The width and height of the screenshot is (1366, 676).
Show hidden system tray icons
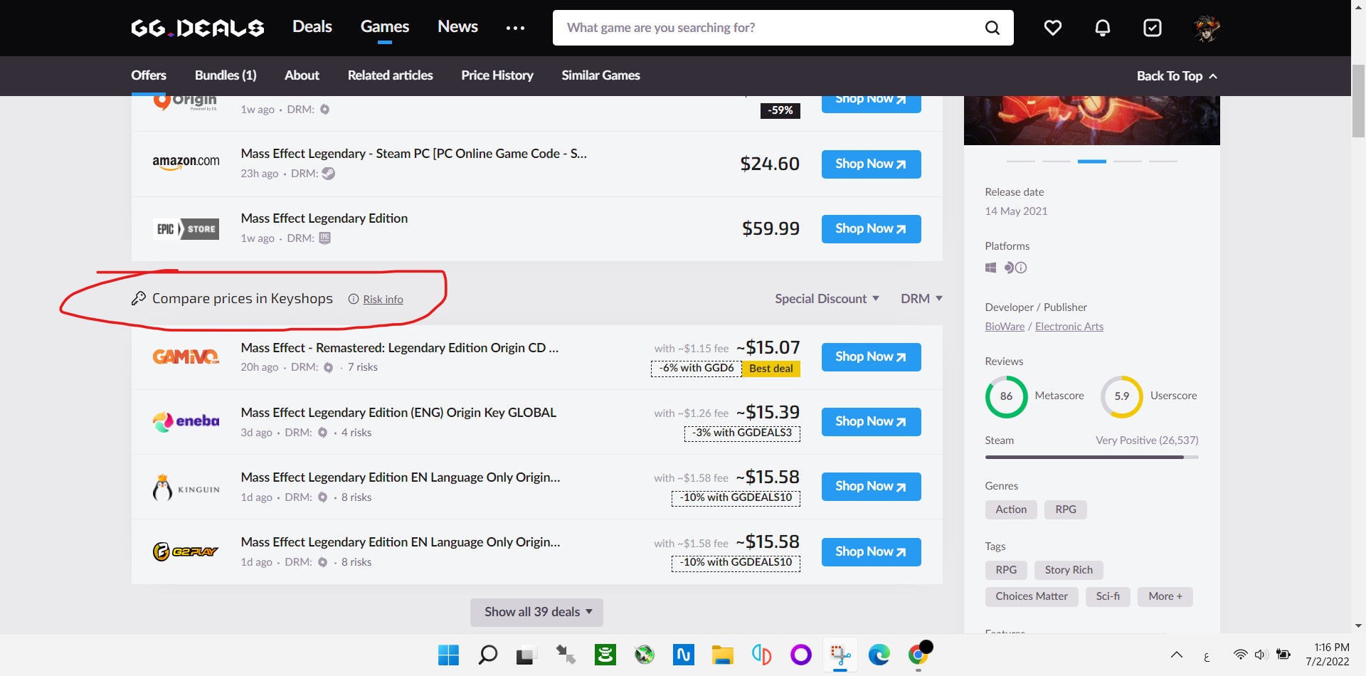[1177, 655]
